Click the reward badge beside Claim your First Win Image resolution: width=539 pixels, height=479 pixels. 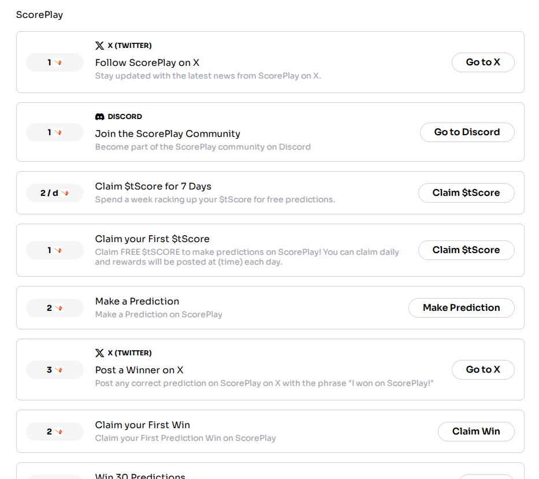[x=55, y=432]
